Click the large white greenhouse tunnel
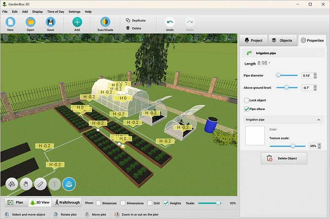Viewport: 330px width, 219px height. point(120,98)
